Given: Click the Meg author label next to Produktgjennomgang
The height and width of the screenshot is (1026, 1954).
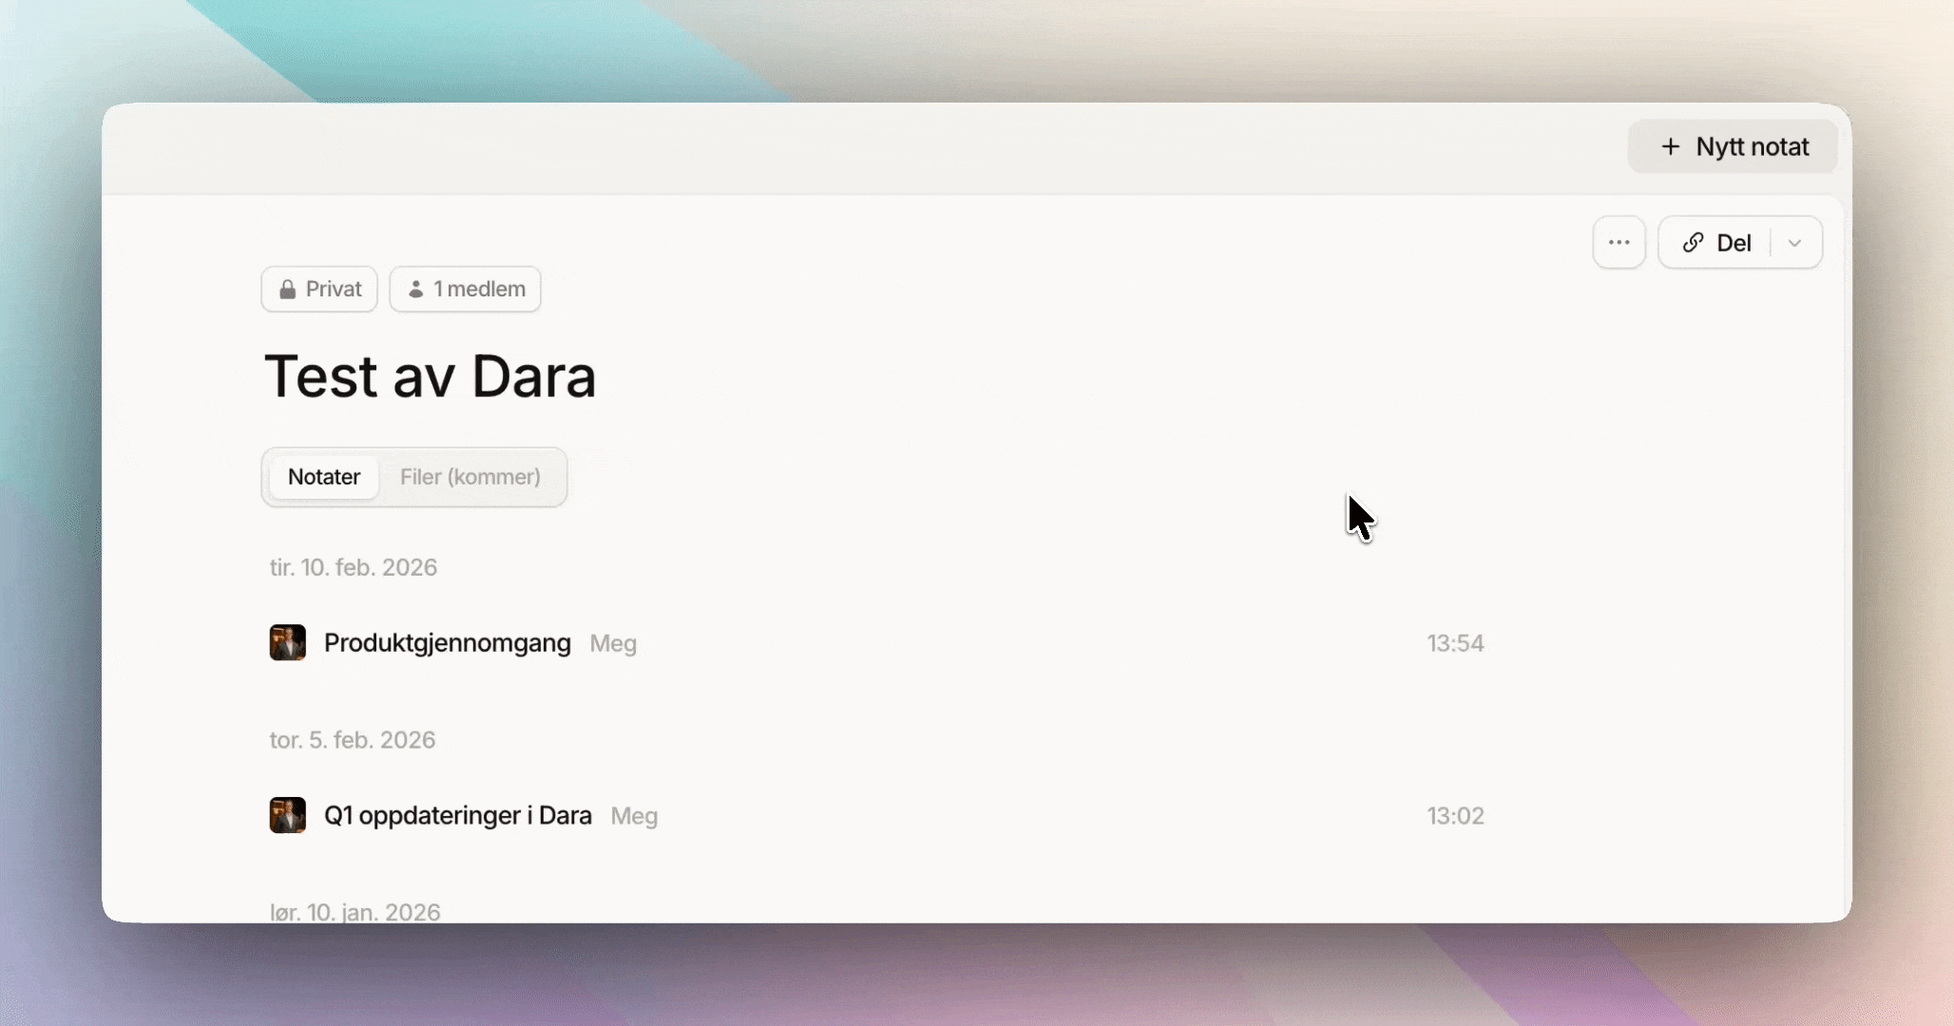Looking at the screenshot, I should [x=613, y=644].
